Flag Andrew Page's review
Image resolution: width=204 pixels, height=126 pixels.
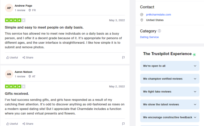click(123, 58)
